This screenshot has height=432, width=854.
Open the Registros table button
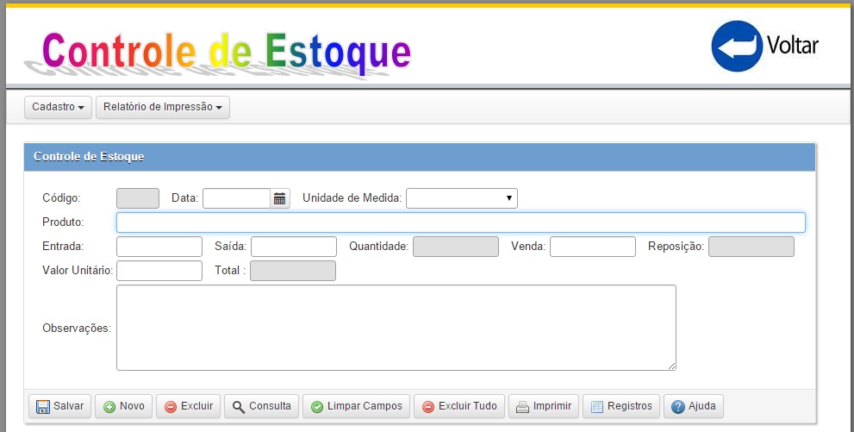pyautogui.click(x=621, y=406)
